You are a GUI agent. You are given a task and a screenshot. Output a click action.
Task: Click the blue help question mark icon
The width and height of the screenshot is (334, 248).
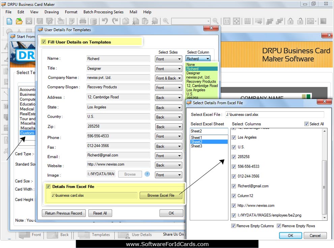point(147,174)
